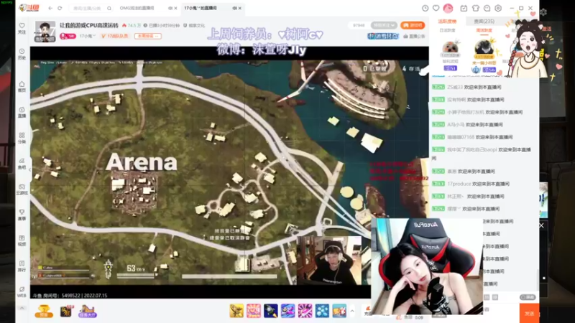Open the 本周排名 ranking button
This screenshot has width=575, height=323.
pos(148,36)
